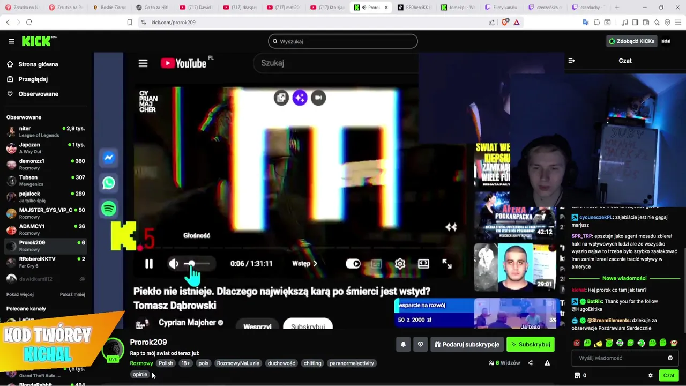Click the kichal profile avatar
The image size is (686, 386).
click(666, 41)
